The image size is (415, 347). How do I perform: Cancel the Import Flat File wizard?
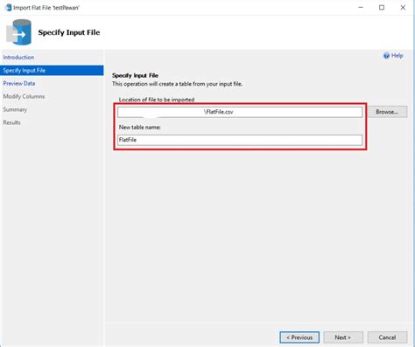pos(387,337)
